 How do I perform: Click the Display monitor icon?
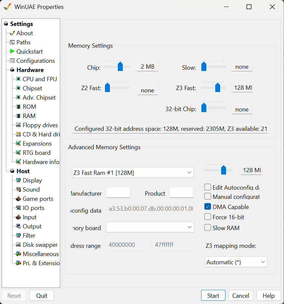pos(18,180)
